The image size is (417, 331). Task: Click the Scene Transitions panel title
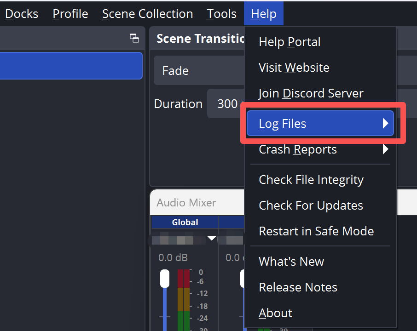click(x=201, y=39)
